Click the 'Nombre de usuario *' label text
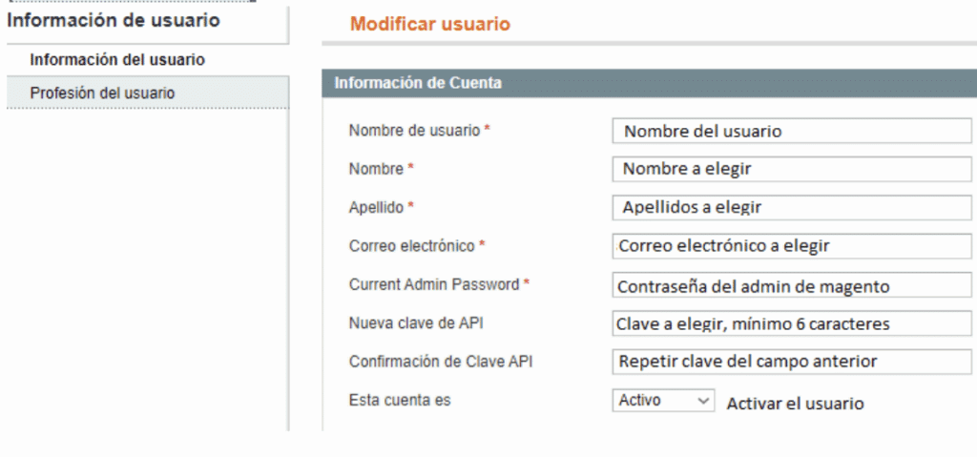The height and width of the screenshot is (457, 977). [419, 131]
